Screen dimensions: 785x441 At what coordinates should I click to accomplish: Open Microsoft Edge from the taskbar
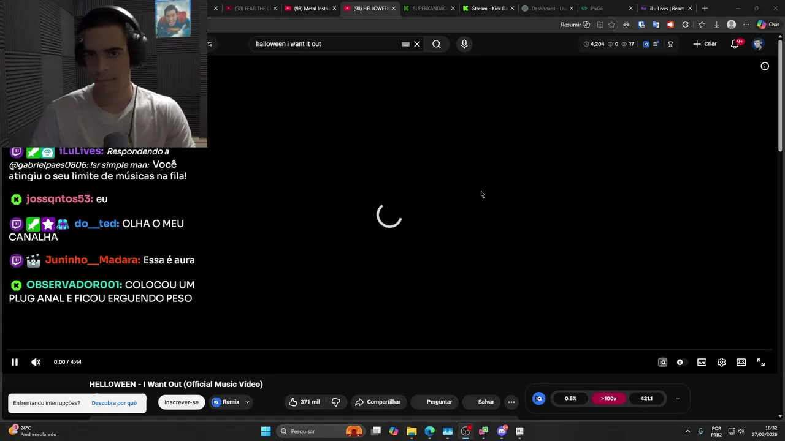point(429,431)
